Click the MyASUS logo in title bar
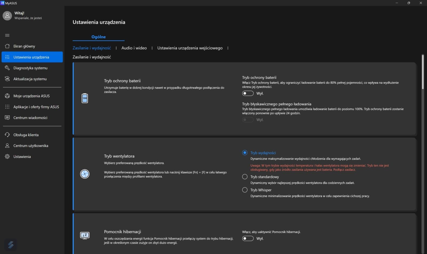The height and width of the screenshot is (254, 427). 2,3
